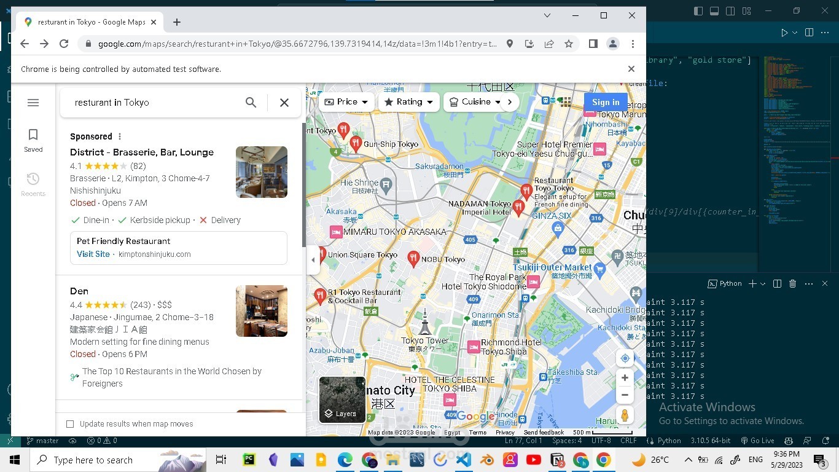Open run options dropdown beside VS Code play
The height and width of the screenshot is (472, 839).
point(795,33)
